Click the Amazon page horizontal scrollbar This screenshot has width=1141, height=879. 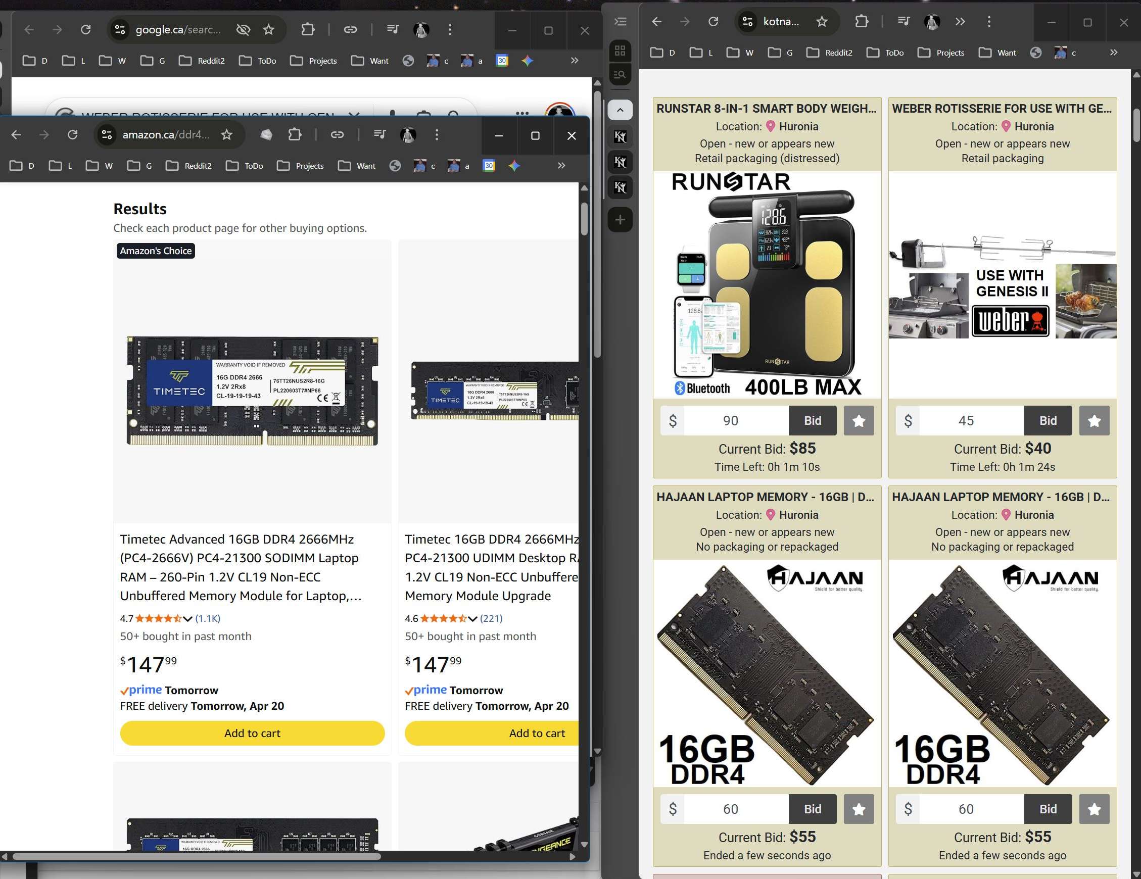[x=197, y=857]
